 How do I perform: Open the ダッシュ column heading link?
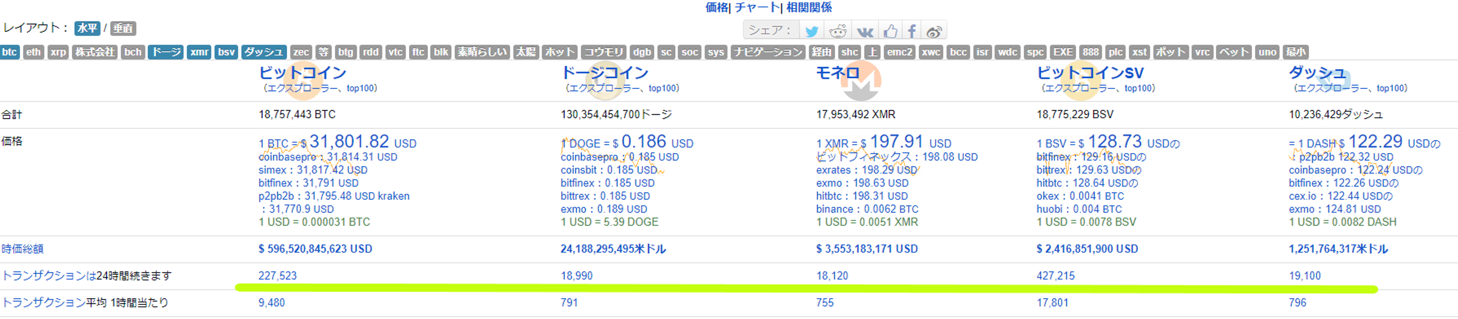1317,72
